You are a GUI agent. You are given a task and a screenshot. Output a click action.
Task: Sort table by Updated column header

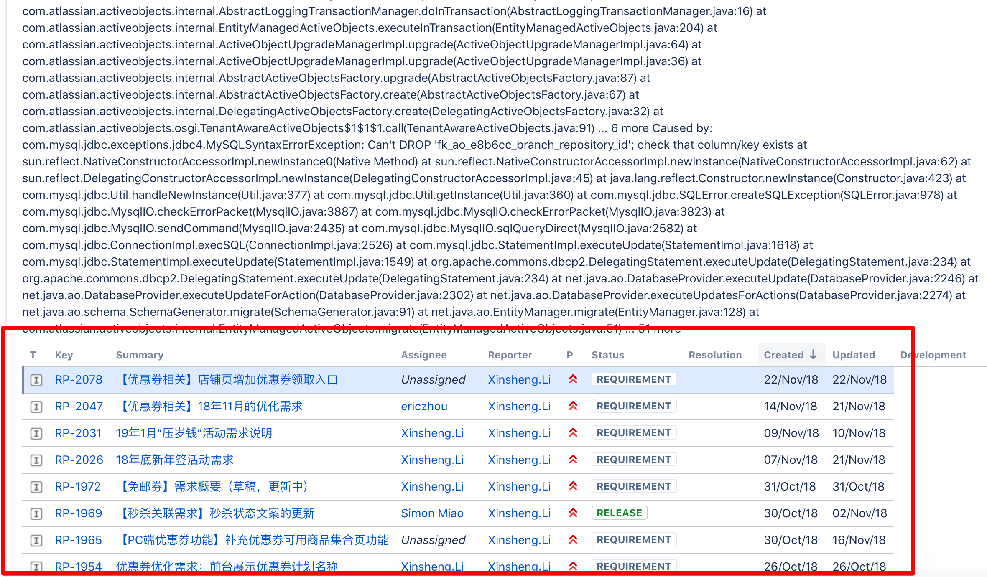point(854,355)
